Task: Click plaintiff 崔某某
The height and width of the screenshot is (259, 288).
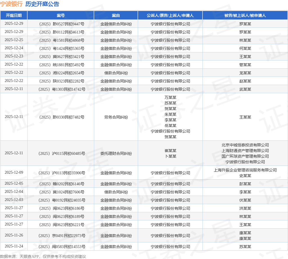Action: [170, 151]
